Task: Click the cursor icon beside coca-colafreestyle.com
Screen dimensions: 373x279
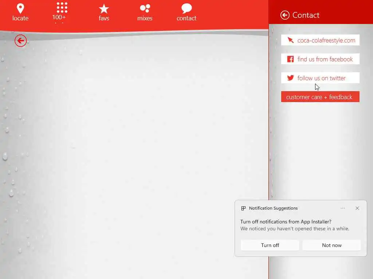Action: (x=290, y=40)
